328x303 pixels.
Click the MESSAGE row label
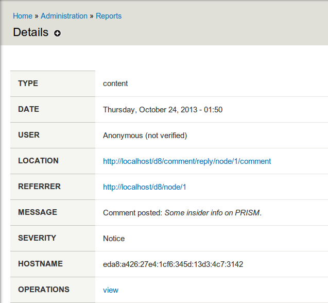click(x=38, y=212)
